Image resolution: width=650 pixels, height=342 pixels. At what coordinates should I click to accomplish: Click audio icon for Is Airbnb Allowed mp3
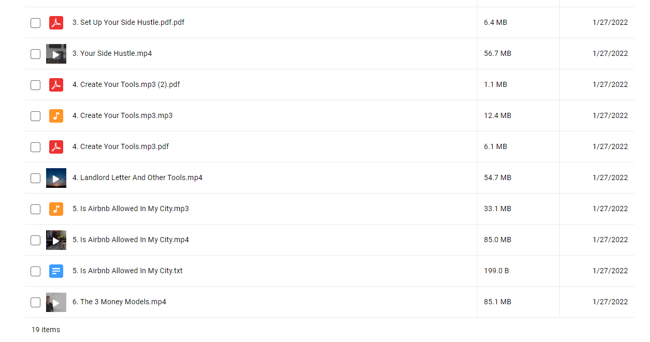coord(56,209)
